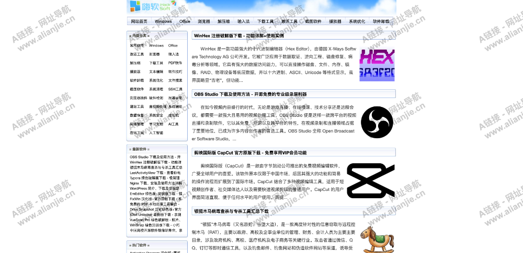This screenshot has width=523, height=253.
Task: Select 输入法 in the top navigation bar
Action: [244, 21]
